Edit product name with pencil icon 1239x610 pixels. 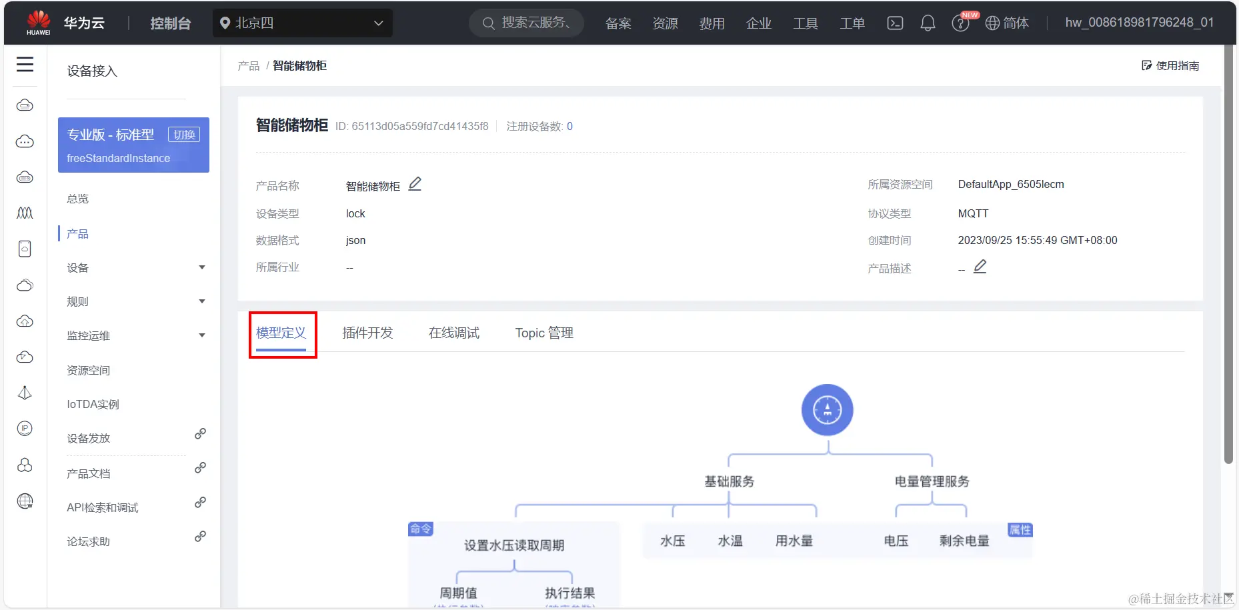pyautogui.click(x=415, y=184)
